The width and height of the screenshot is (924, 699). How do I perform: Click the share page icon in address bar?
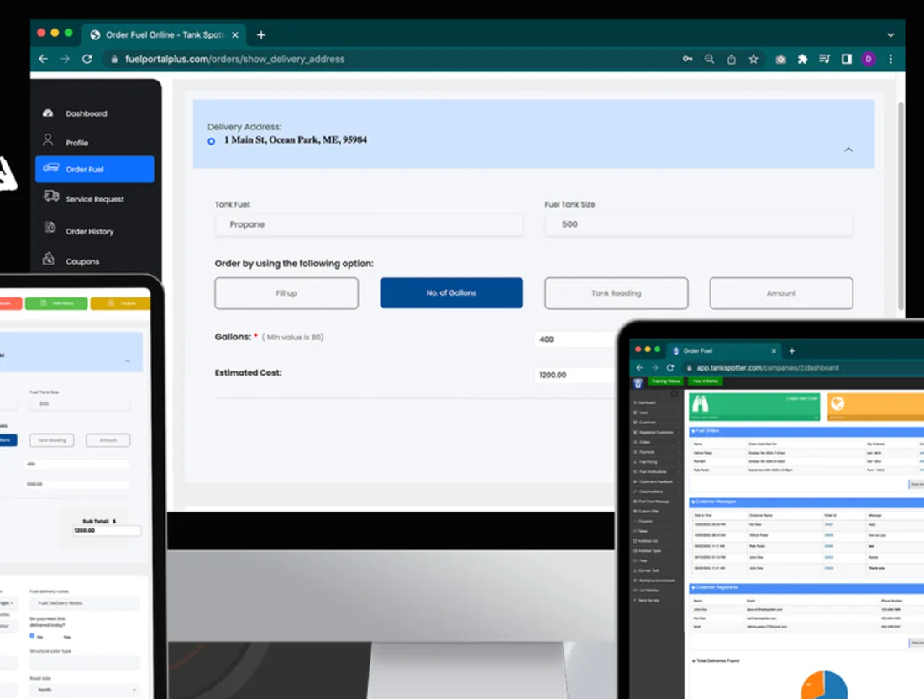click(x=732, y=59)
